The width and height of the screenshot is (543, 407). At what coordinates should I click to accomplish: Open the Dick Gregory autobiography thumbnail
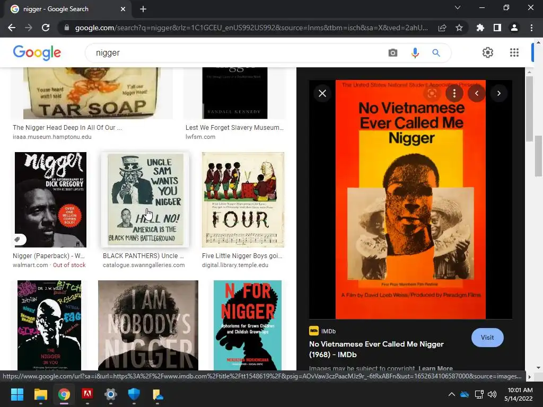click(x=50, y=200)
